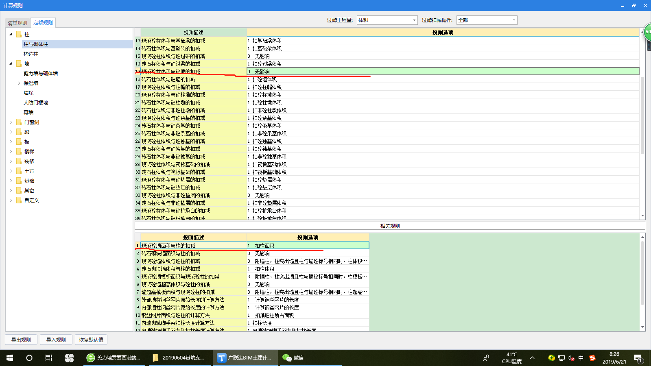Expand the 其它 tree node
Image resolution: width=651 pixels, height=366 pixels.
(x=11, y=190)
